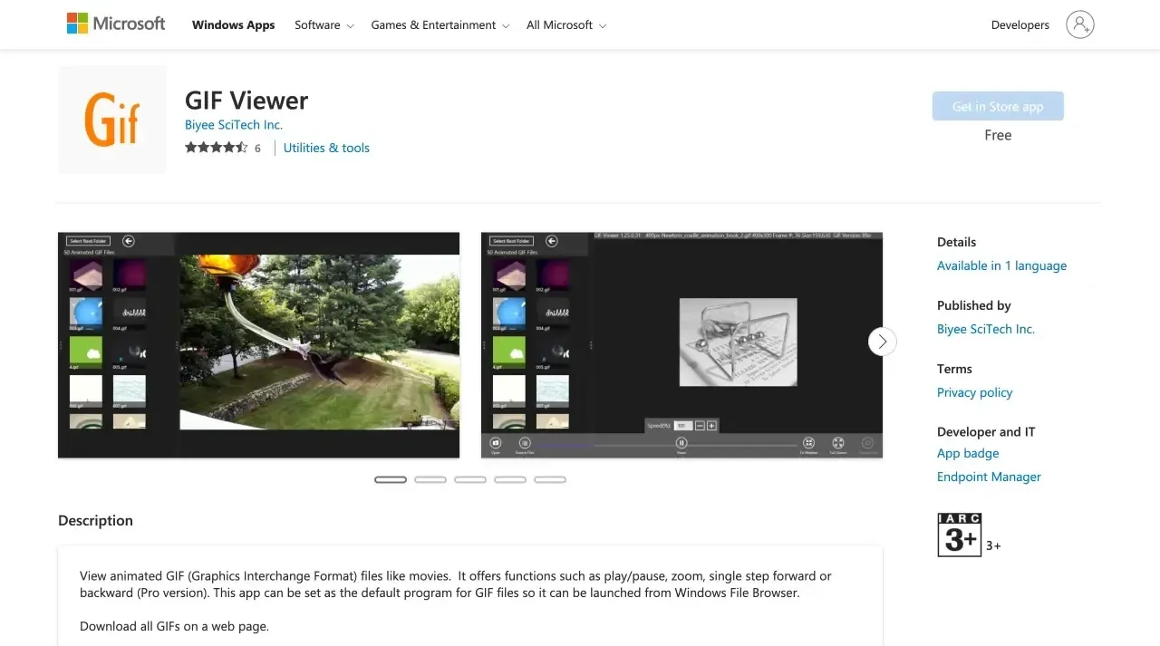1160x646 pixels.
Task: Click the 3+ age label text
Action: click(993, 545)
